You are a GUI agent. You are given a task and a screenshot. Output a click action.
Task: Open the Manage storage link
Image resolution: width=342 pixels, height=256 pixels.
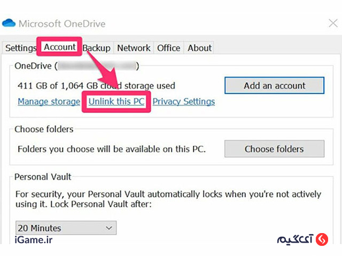point(49,102)
